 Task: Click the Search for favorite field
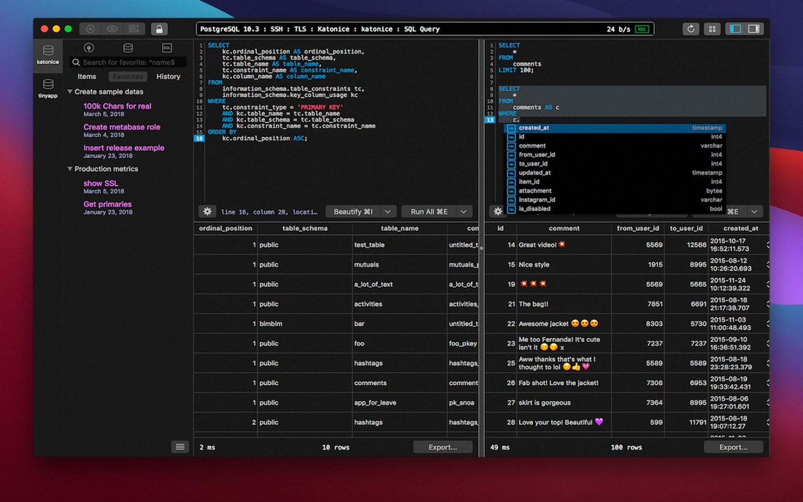coord(131,62)
